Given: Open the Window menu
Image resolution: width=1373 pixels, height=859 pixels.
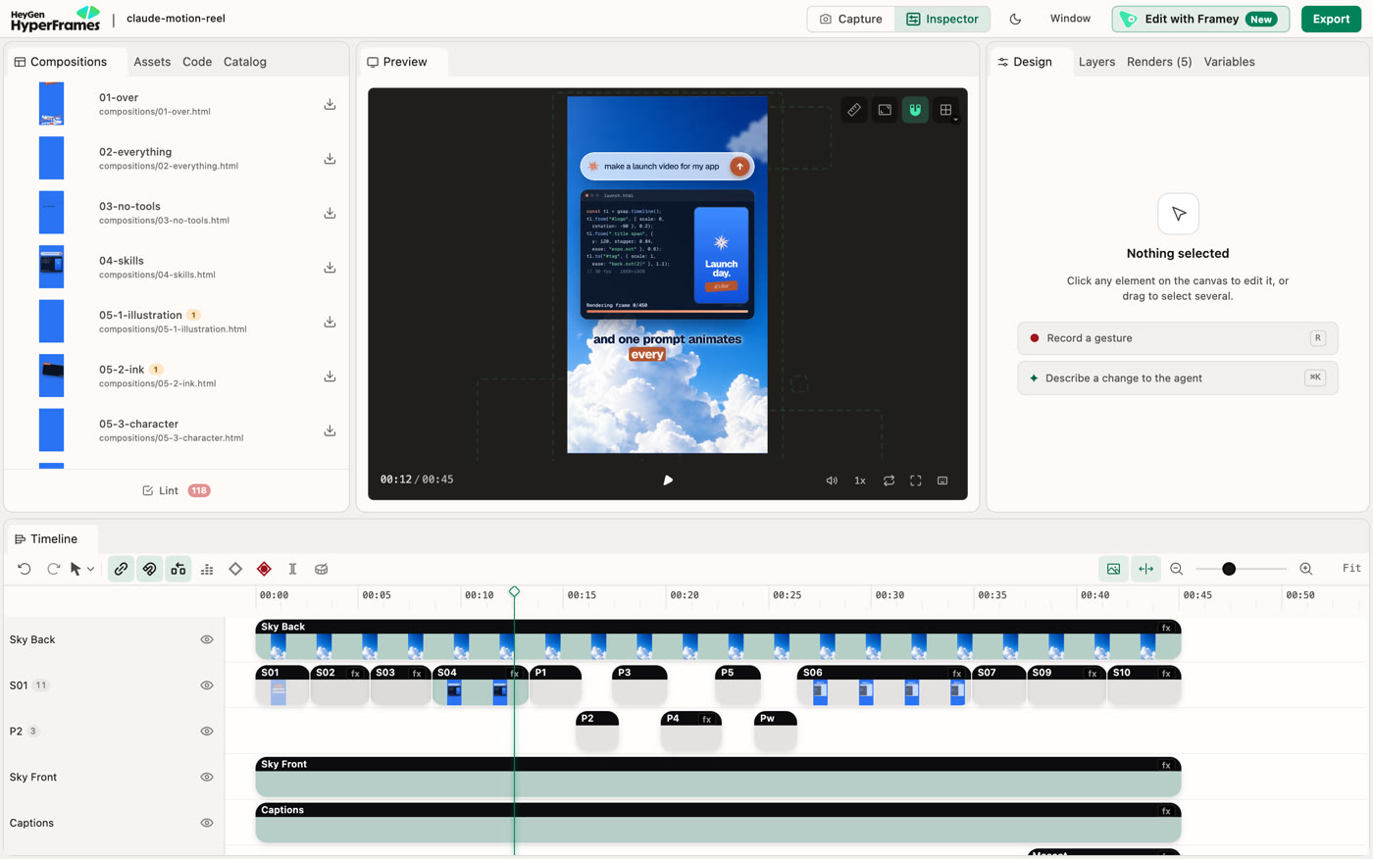Looking at the screenshot, I should click(x=1070, y=19).
